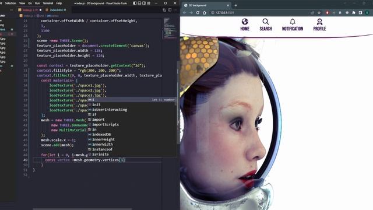The image size is (373, 210).
Task: Open the extensions puzzle icon
Action: [354, 13]
